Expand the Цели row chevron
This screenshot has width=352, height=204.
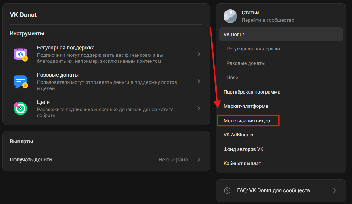point(198,108)
